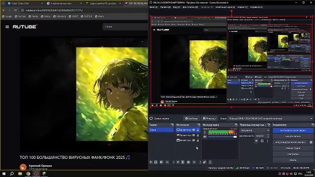The width and height of the screenshot is (315, 177).
Task: Open RUTUBE hamburger menu
Action: [x=7, y=27]
